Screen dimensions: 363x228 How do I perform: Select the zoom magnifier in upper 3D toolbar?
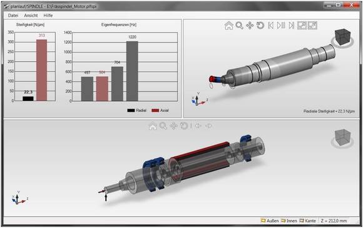(239, 26)
